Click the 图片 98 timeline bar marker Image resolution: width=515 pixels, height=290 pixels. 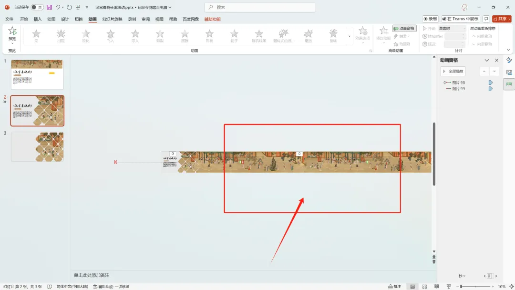coord(491,83)
